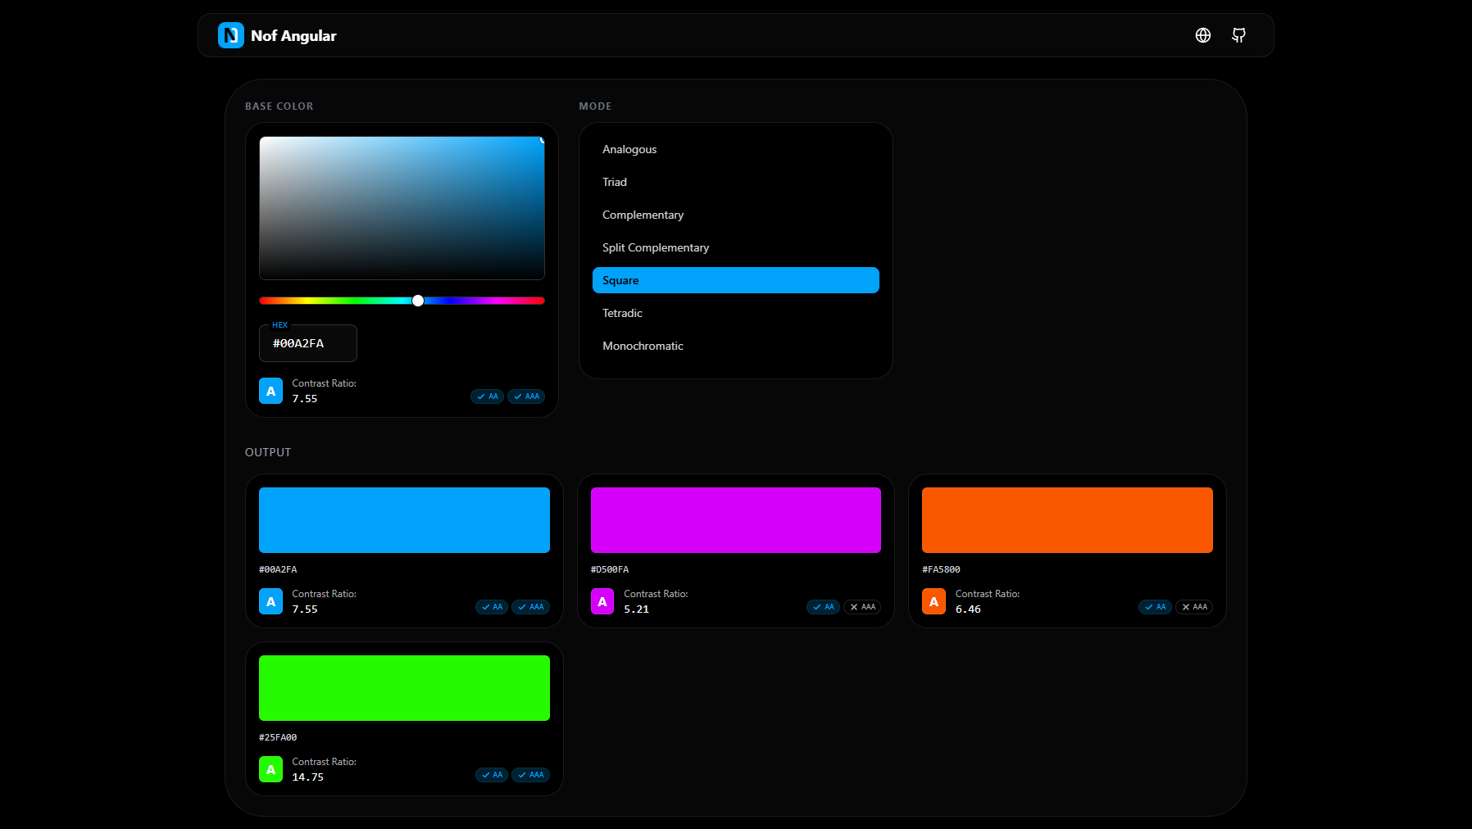1472x829 pixels.
Task: Click the orange A icon on the #FA5800 card
Action: 934,601
